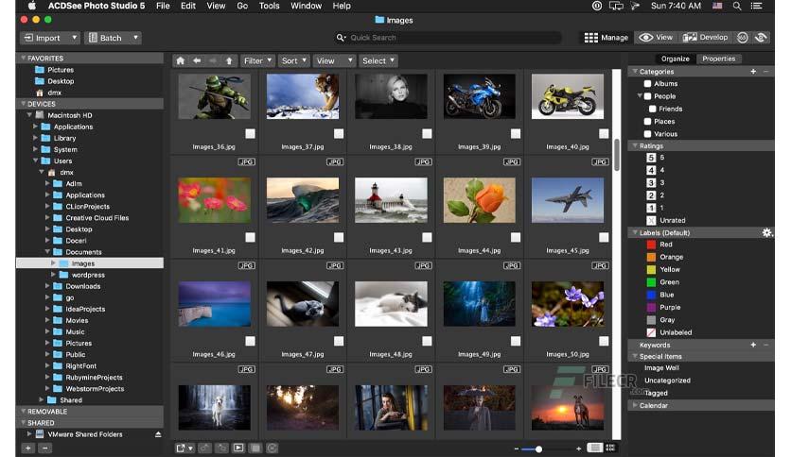Open the Sort dropdown
This screenshot has height=457, width=791.
click(x=294, y=60)
